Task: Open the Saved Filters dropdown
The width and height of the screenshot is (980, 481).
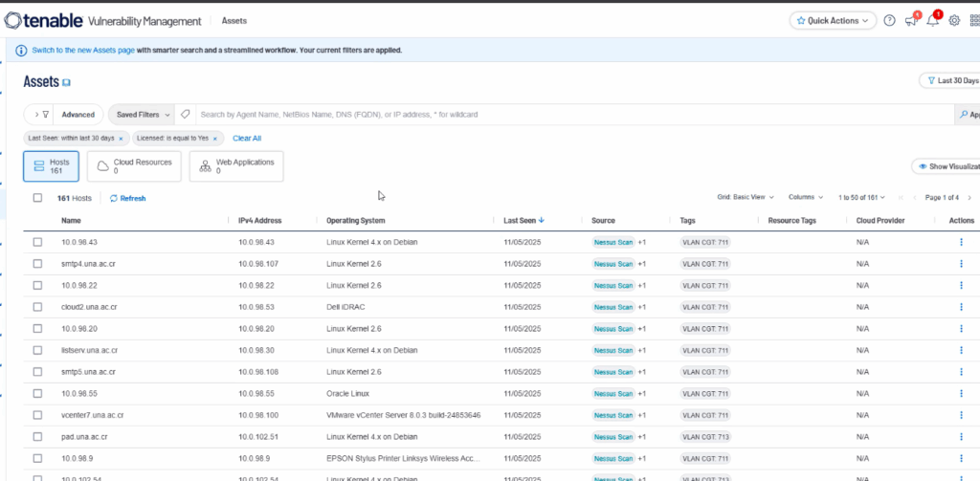Action: [142, 115]
